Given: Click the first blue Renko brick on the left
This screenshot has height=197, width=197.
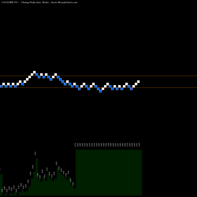Looking at the screenshot, I should click(x=1, y=86).
